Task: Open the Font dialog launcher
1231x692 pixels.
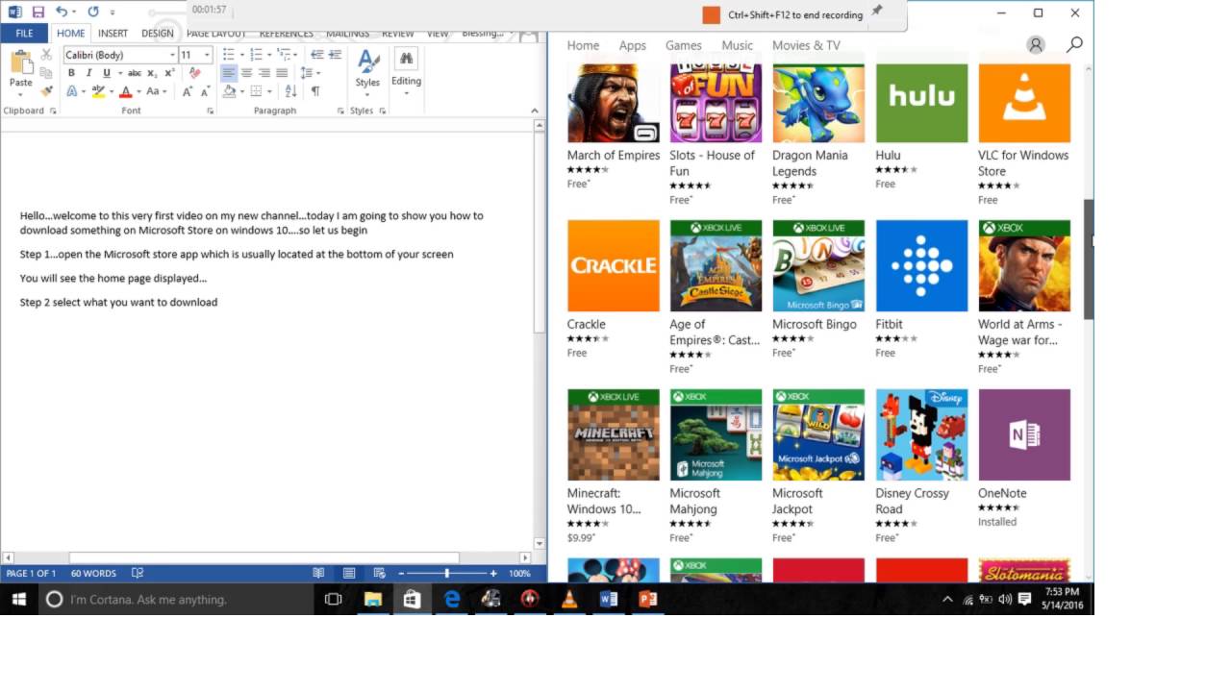Action: (210, 111)
